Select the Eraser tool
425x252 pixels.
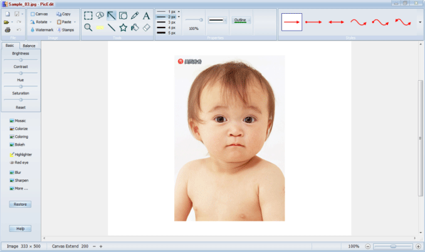[x=146, y=28]
